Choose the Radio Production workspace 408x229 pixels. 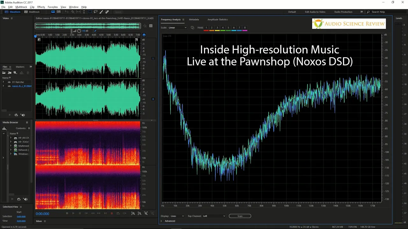click(x=343, y=12)
